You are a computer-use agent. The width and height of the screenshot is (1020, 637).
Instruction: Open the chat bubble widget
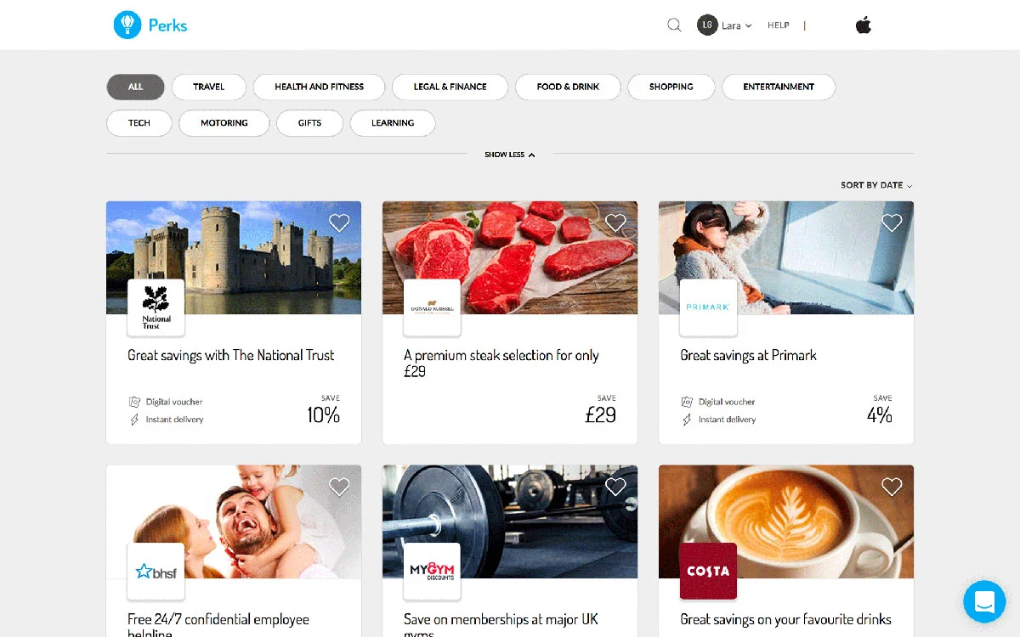point(984,601)
